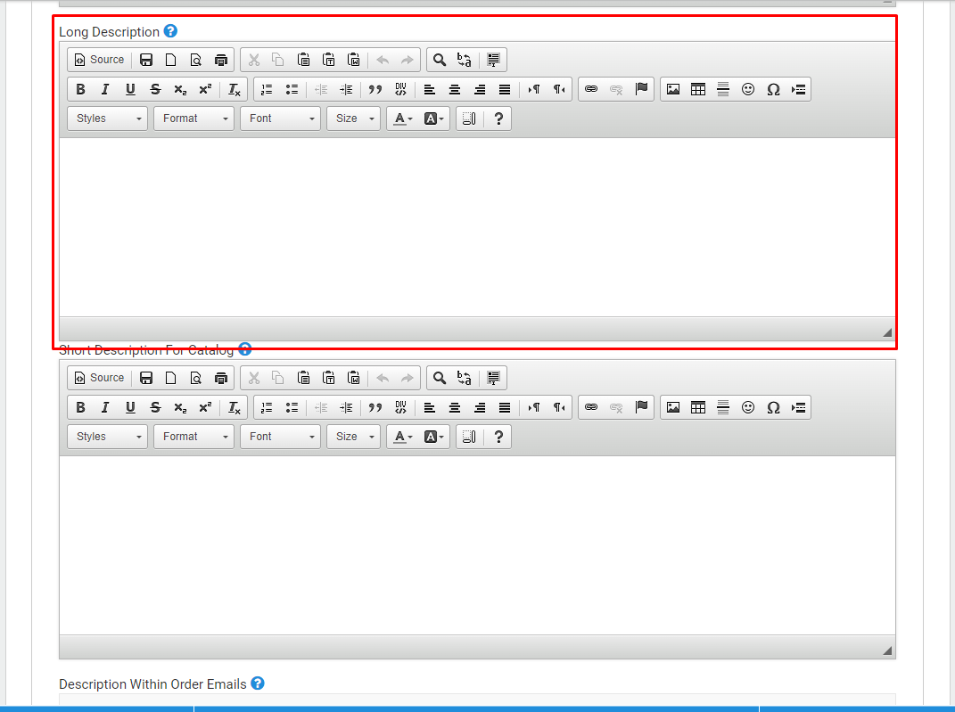Align left in Long Description editor
Image resolution: width=955 pixels, height=712 pixels.
[430, 89]
